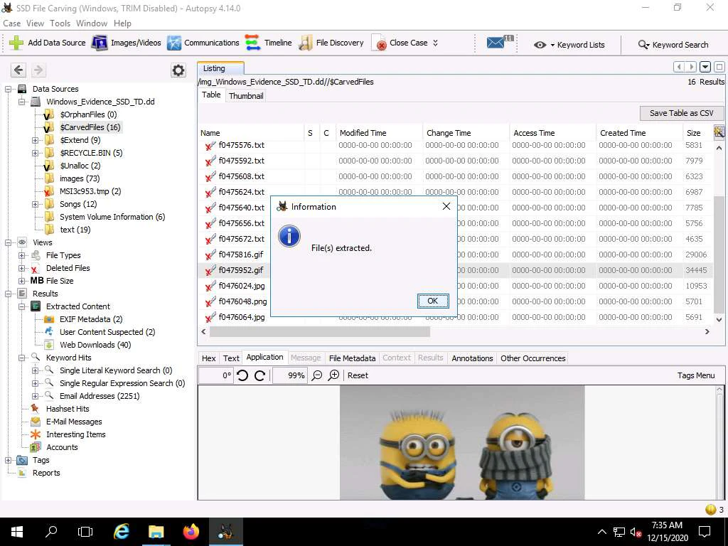Viewport: 728px width, 546px height.
Task: Click the zoom percentage field
Action: pyautogui.click(x=290, y=375)
